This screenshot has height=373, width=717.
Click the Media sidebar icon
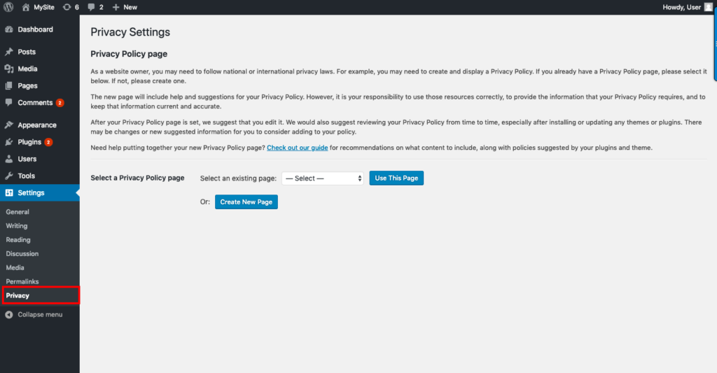tap(9, 69)
